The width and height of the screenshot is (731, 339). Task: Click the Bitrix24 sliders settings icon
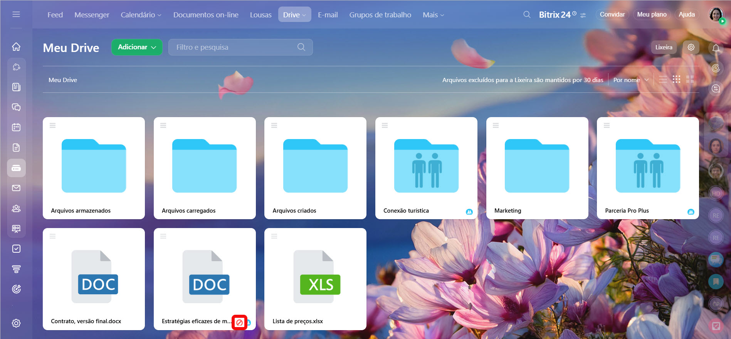point(583,15)
